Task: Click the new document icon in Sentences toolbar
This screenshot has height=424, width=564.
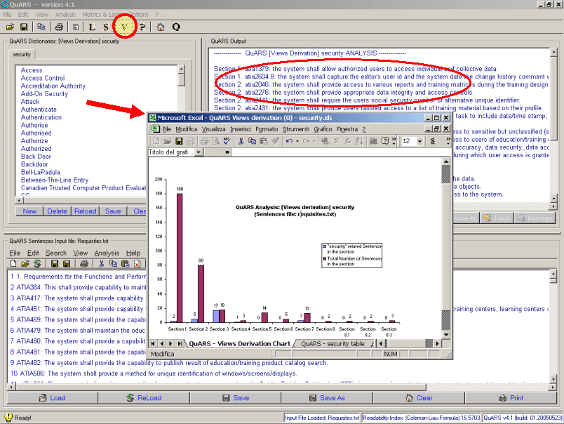Action: [x=13, y=264]
